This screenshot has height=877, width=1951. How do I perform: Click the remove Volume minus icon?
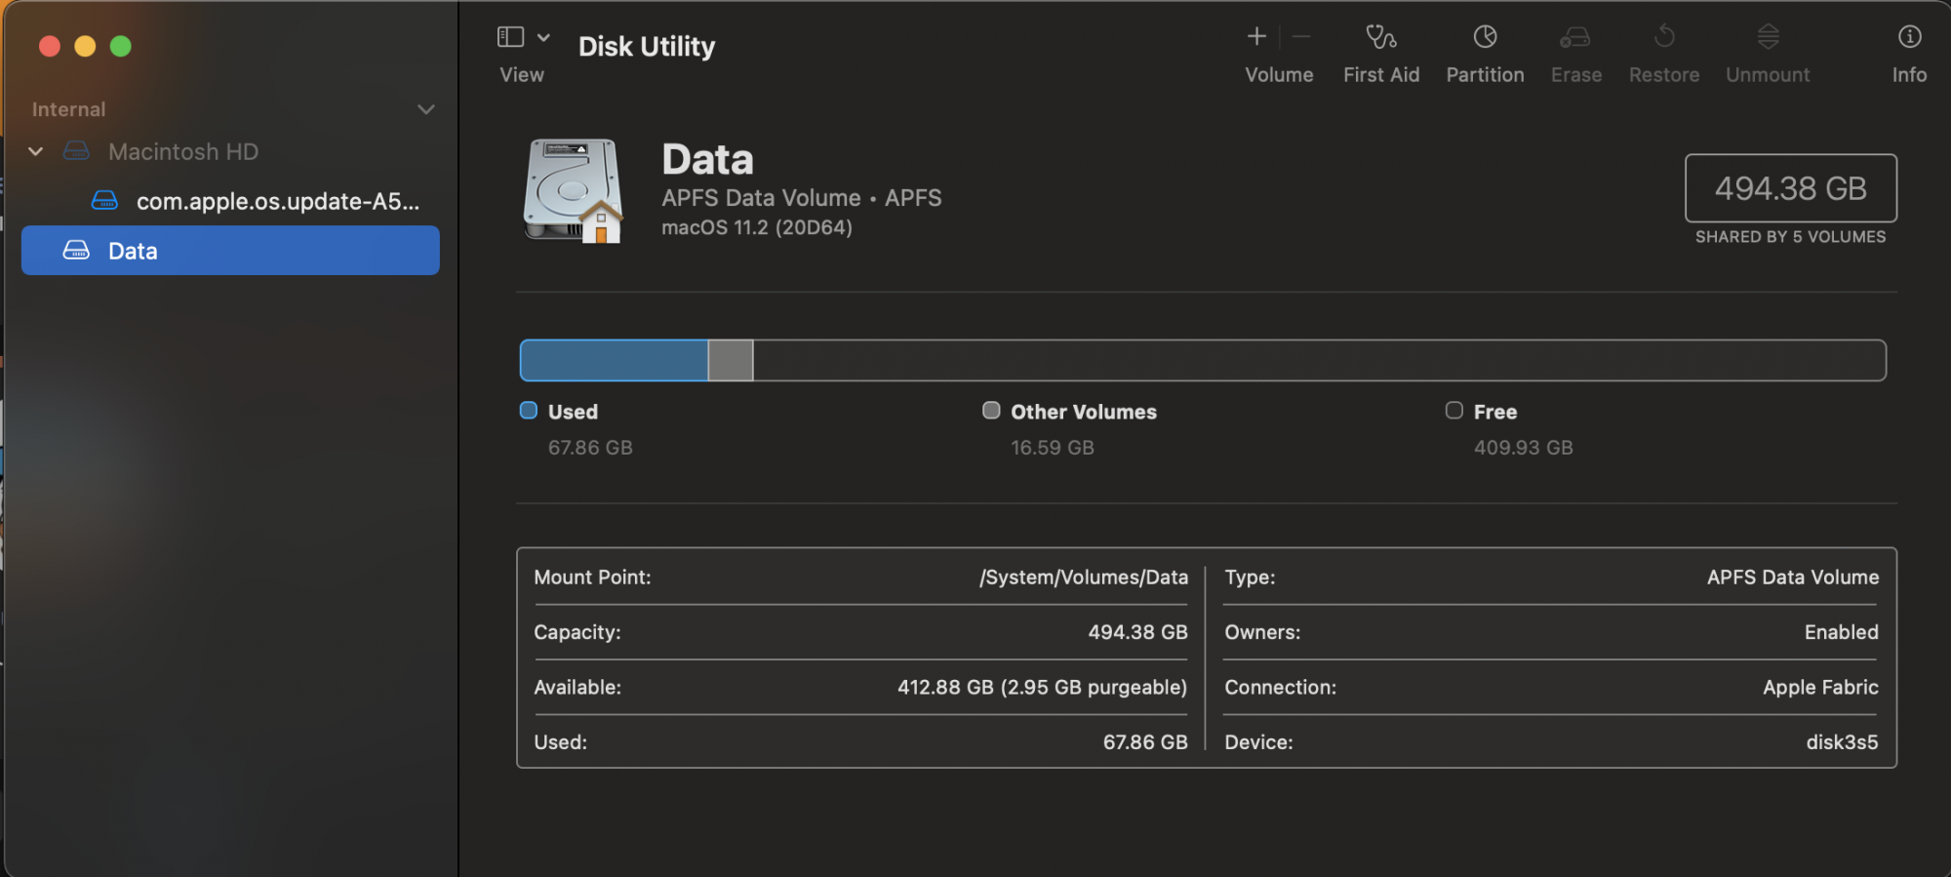pos(1301,37)
